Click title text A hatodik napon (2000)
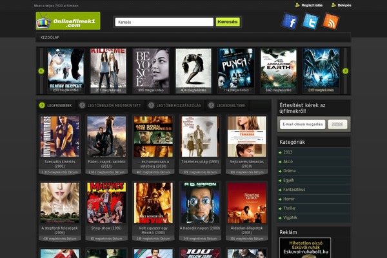Viewport: 387px width, 258px height. pyautogui.click(x=200, y=228)
